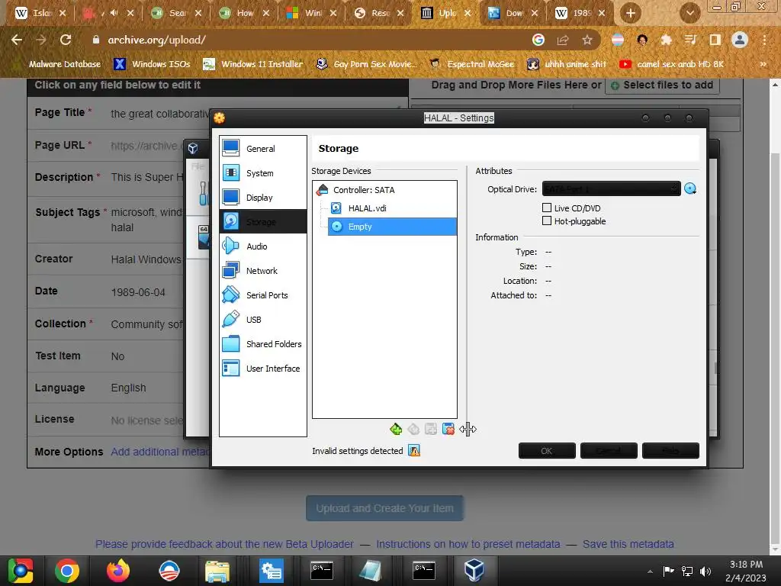Click the Invalid settings warning icon
Screen dimensions: 781x586
[x=414, y=450]
